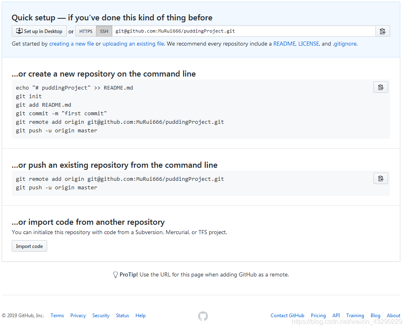Image resolution: width=406 pixels, height=329 pixels.
Task: Click the Import code button
Action: tap(30, 246)
